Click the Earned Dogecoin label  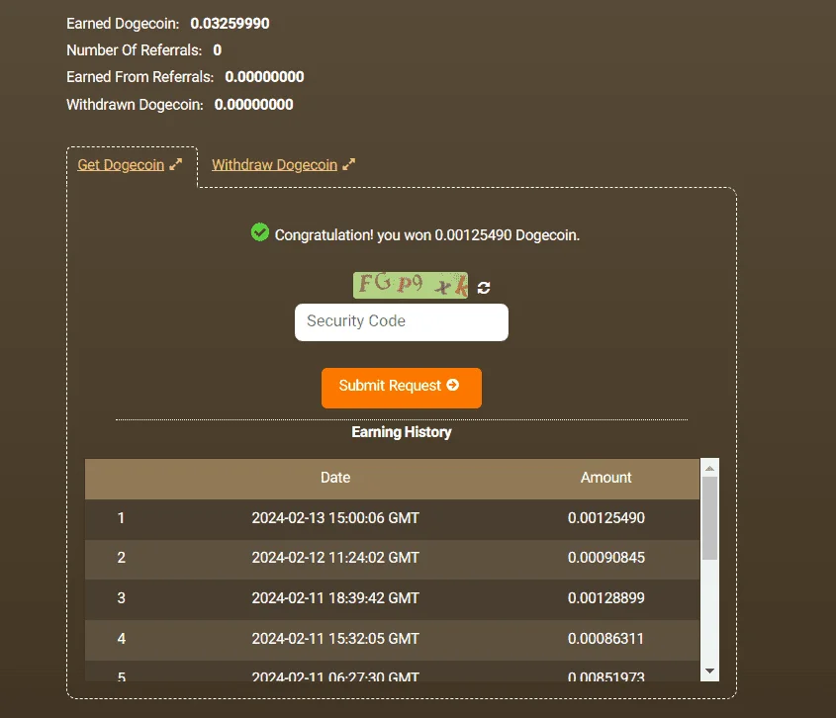(x=123, y=24)
